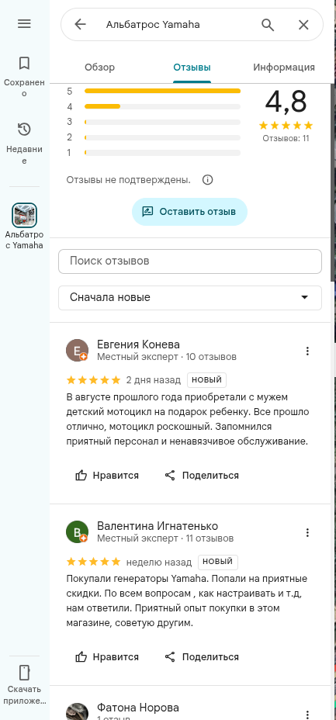Filter reviews by 4-star rating bar
This screenshot has width=336, height=720.
(x=154, y=106)
